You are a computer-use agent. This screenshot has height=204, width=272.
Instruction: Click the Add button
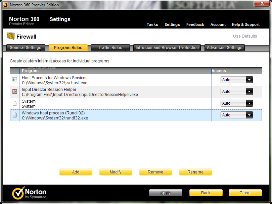click(x=76, y=172)
